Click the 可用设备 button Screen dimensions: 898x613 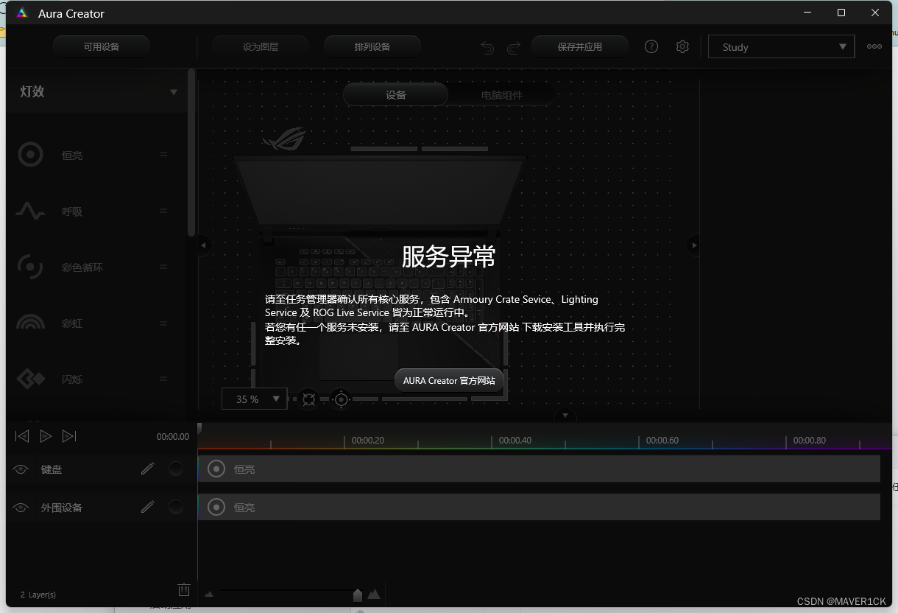point(102,46)
